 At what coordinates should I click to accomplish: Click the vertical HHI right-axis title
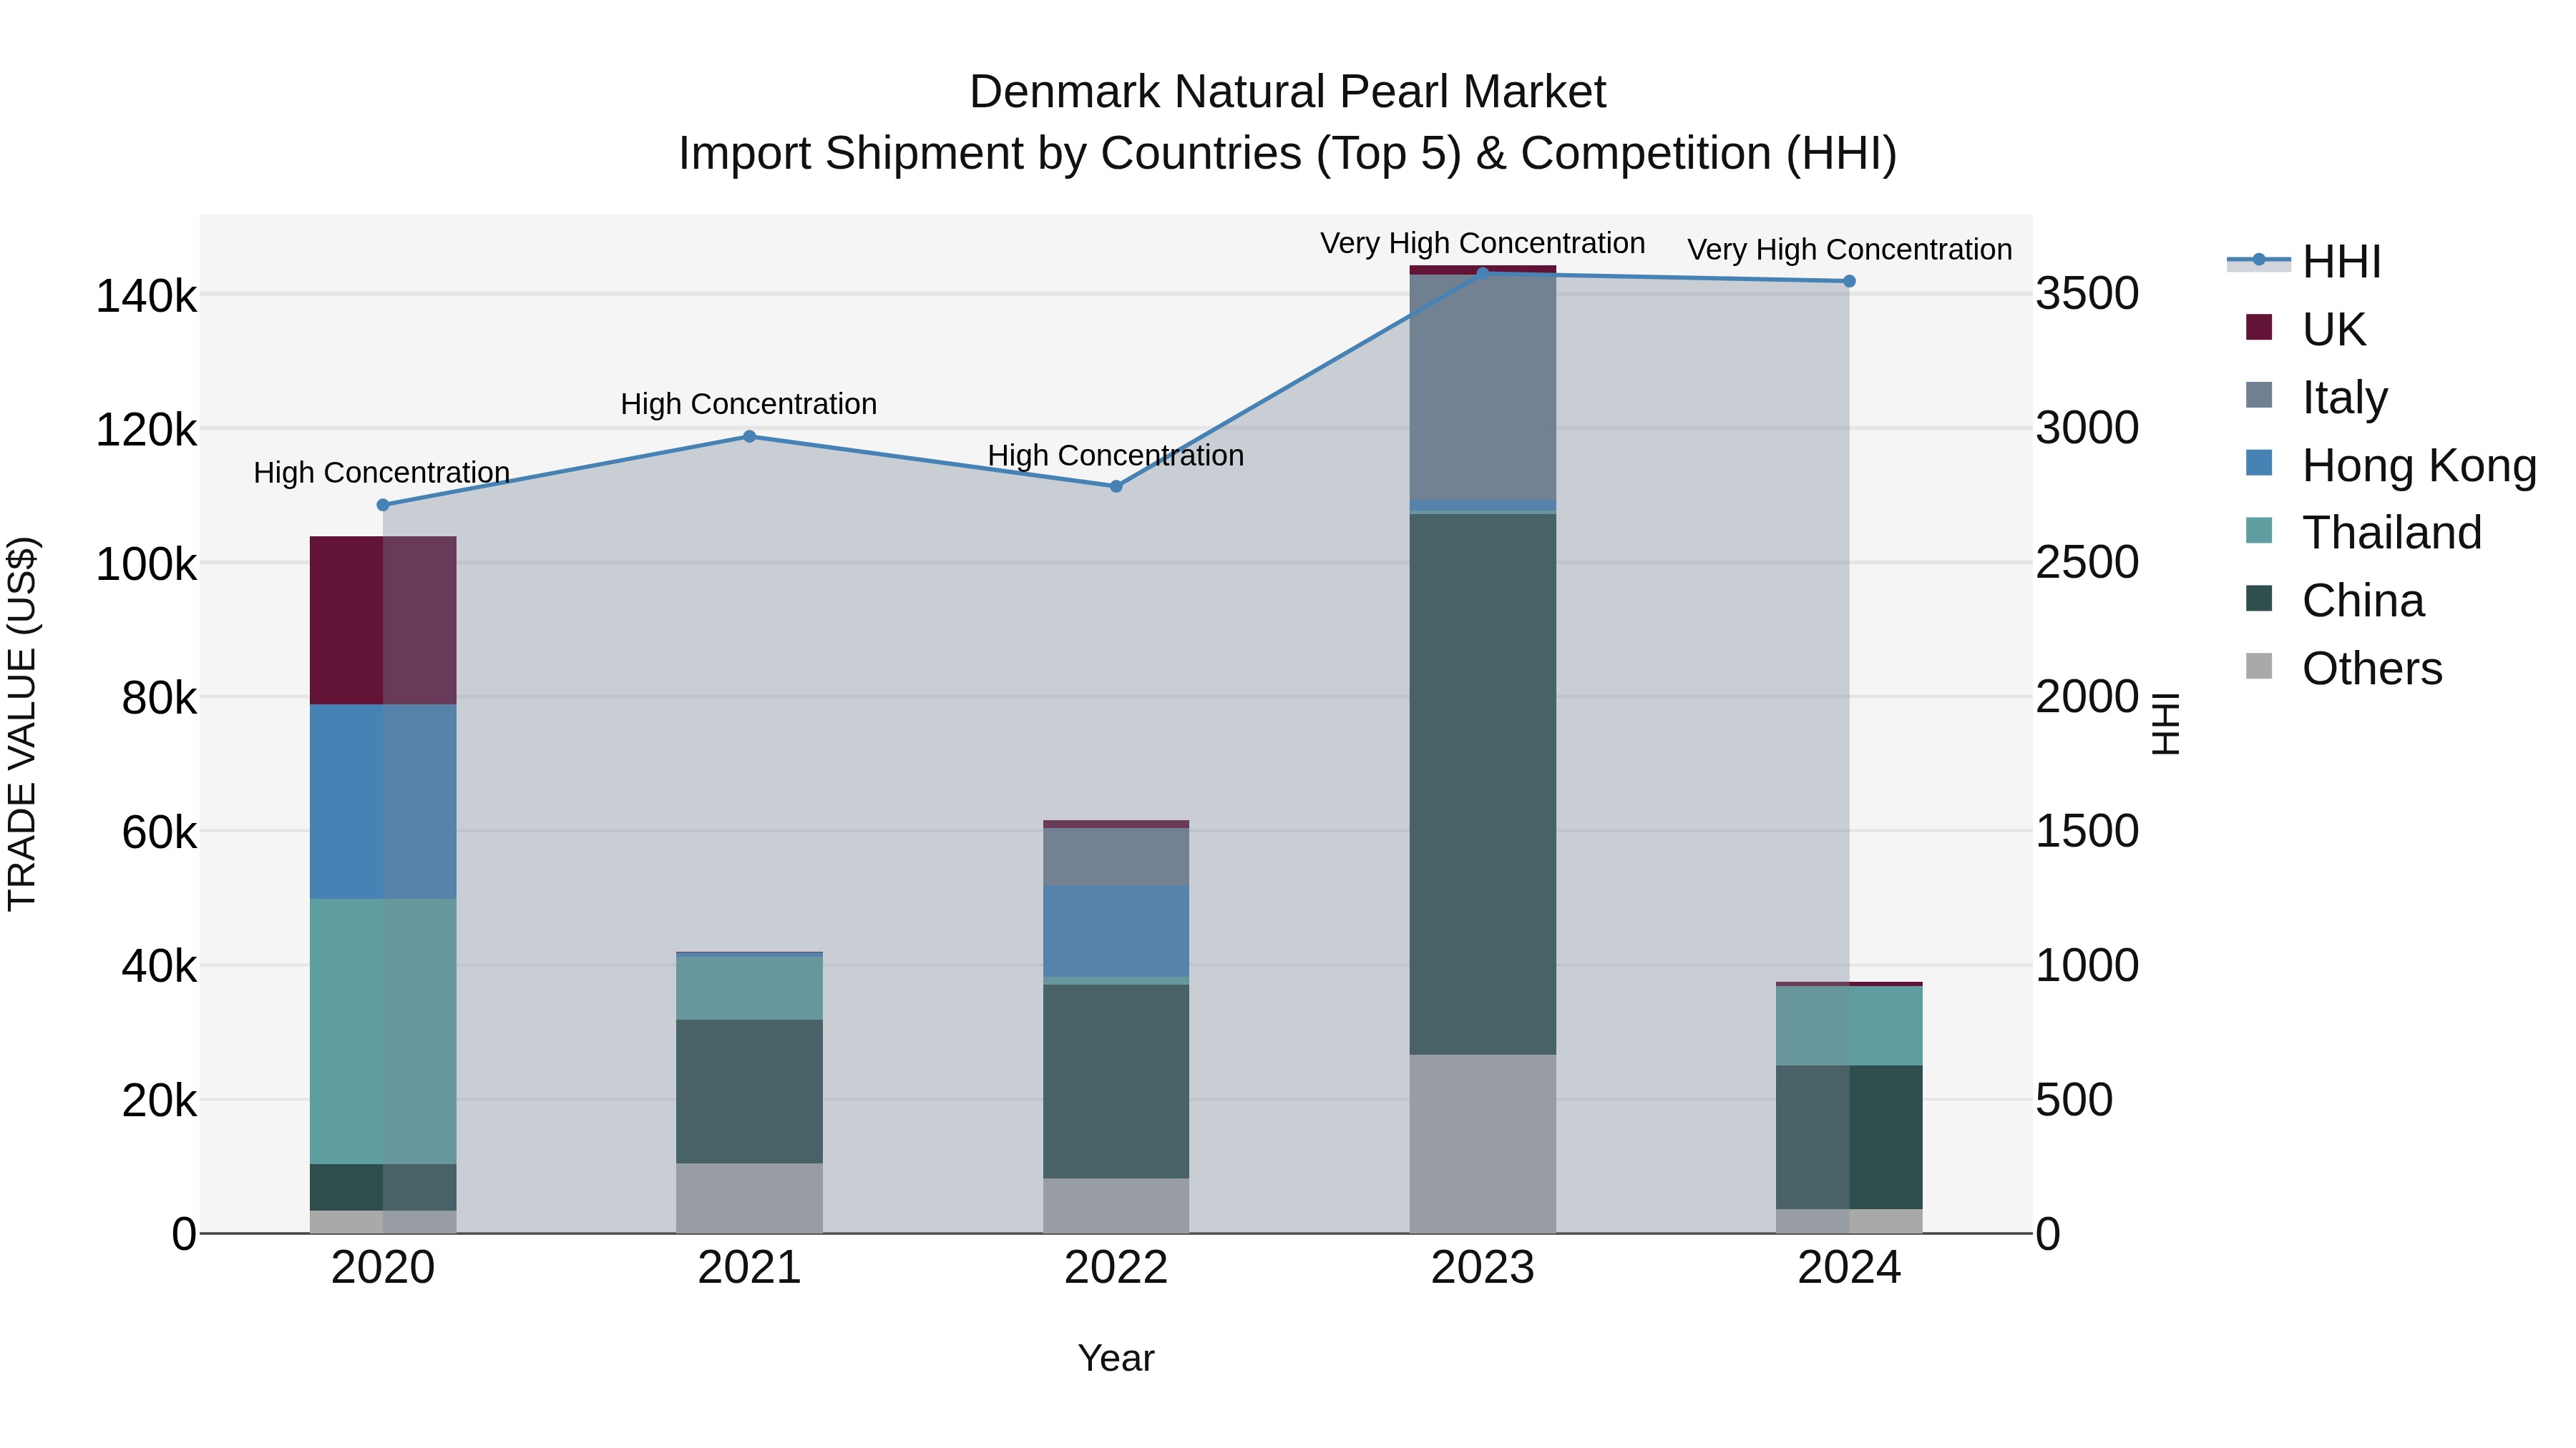pos(2165,724)
